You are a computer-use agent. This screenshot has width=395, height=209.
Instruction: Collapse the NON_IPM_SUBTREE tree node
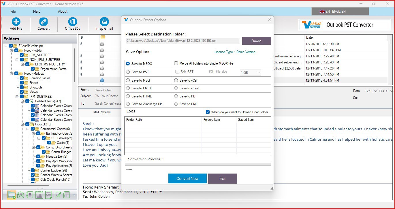pyautogui.click(x=17, y=60)
